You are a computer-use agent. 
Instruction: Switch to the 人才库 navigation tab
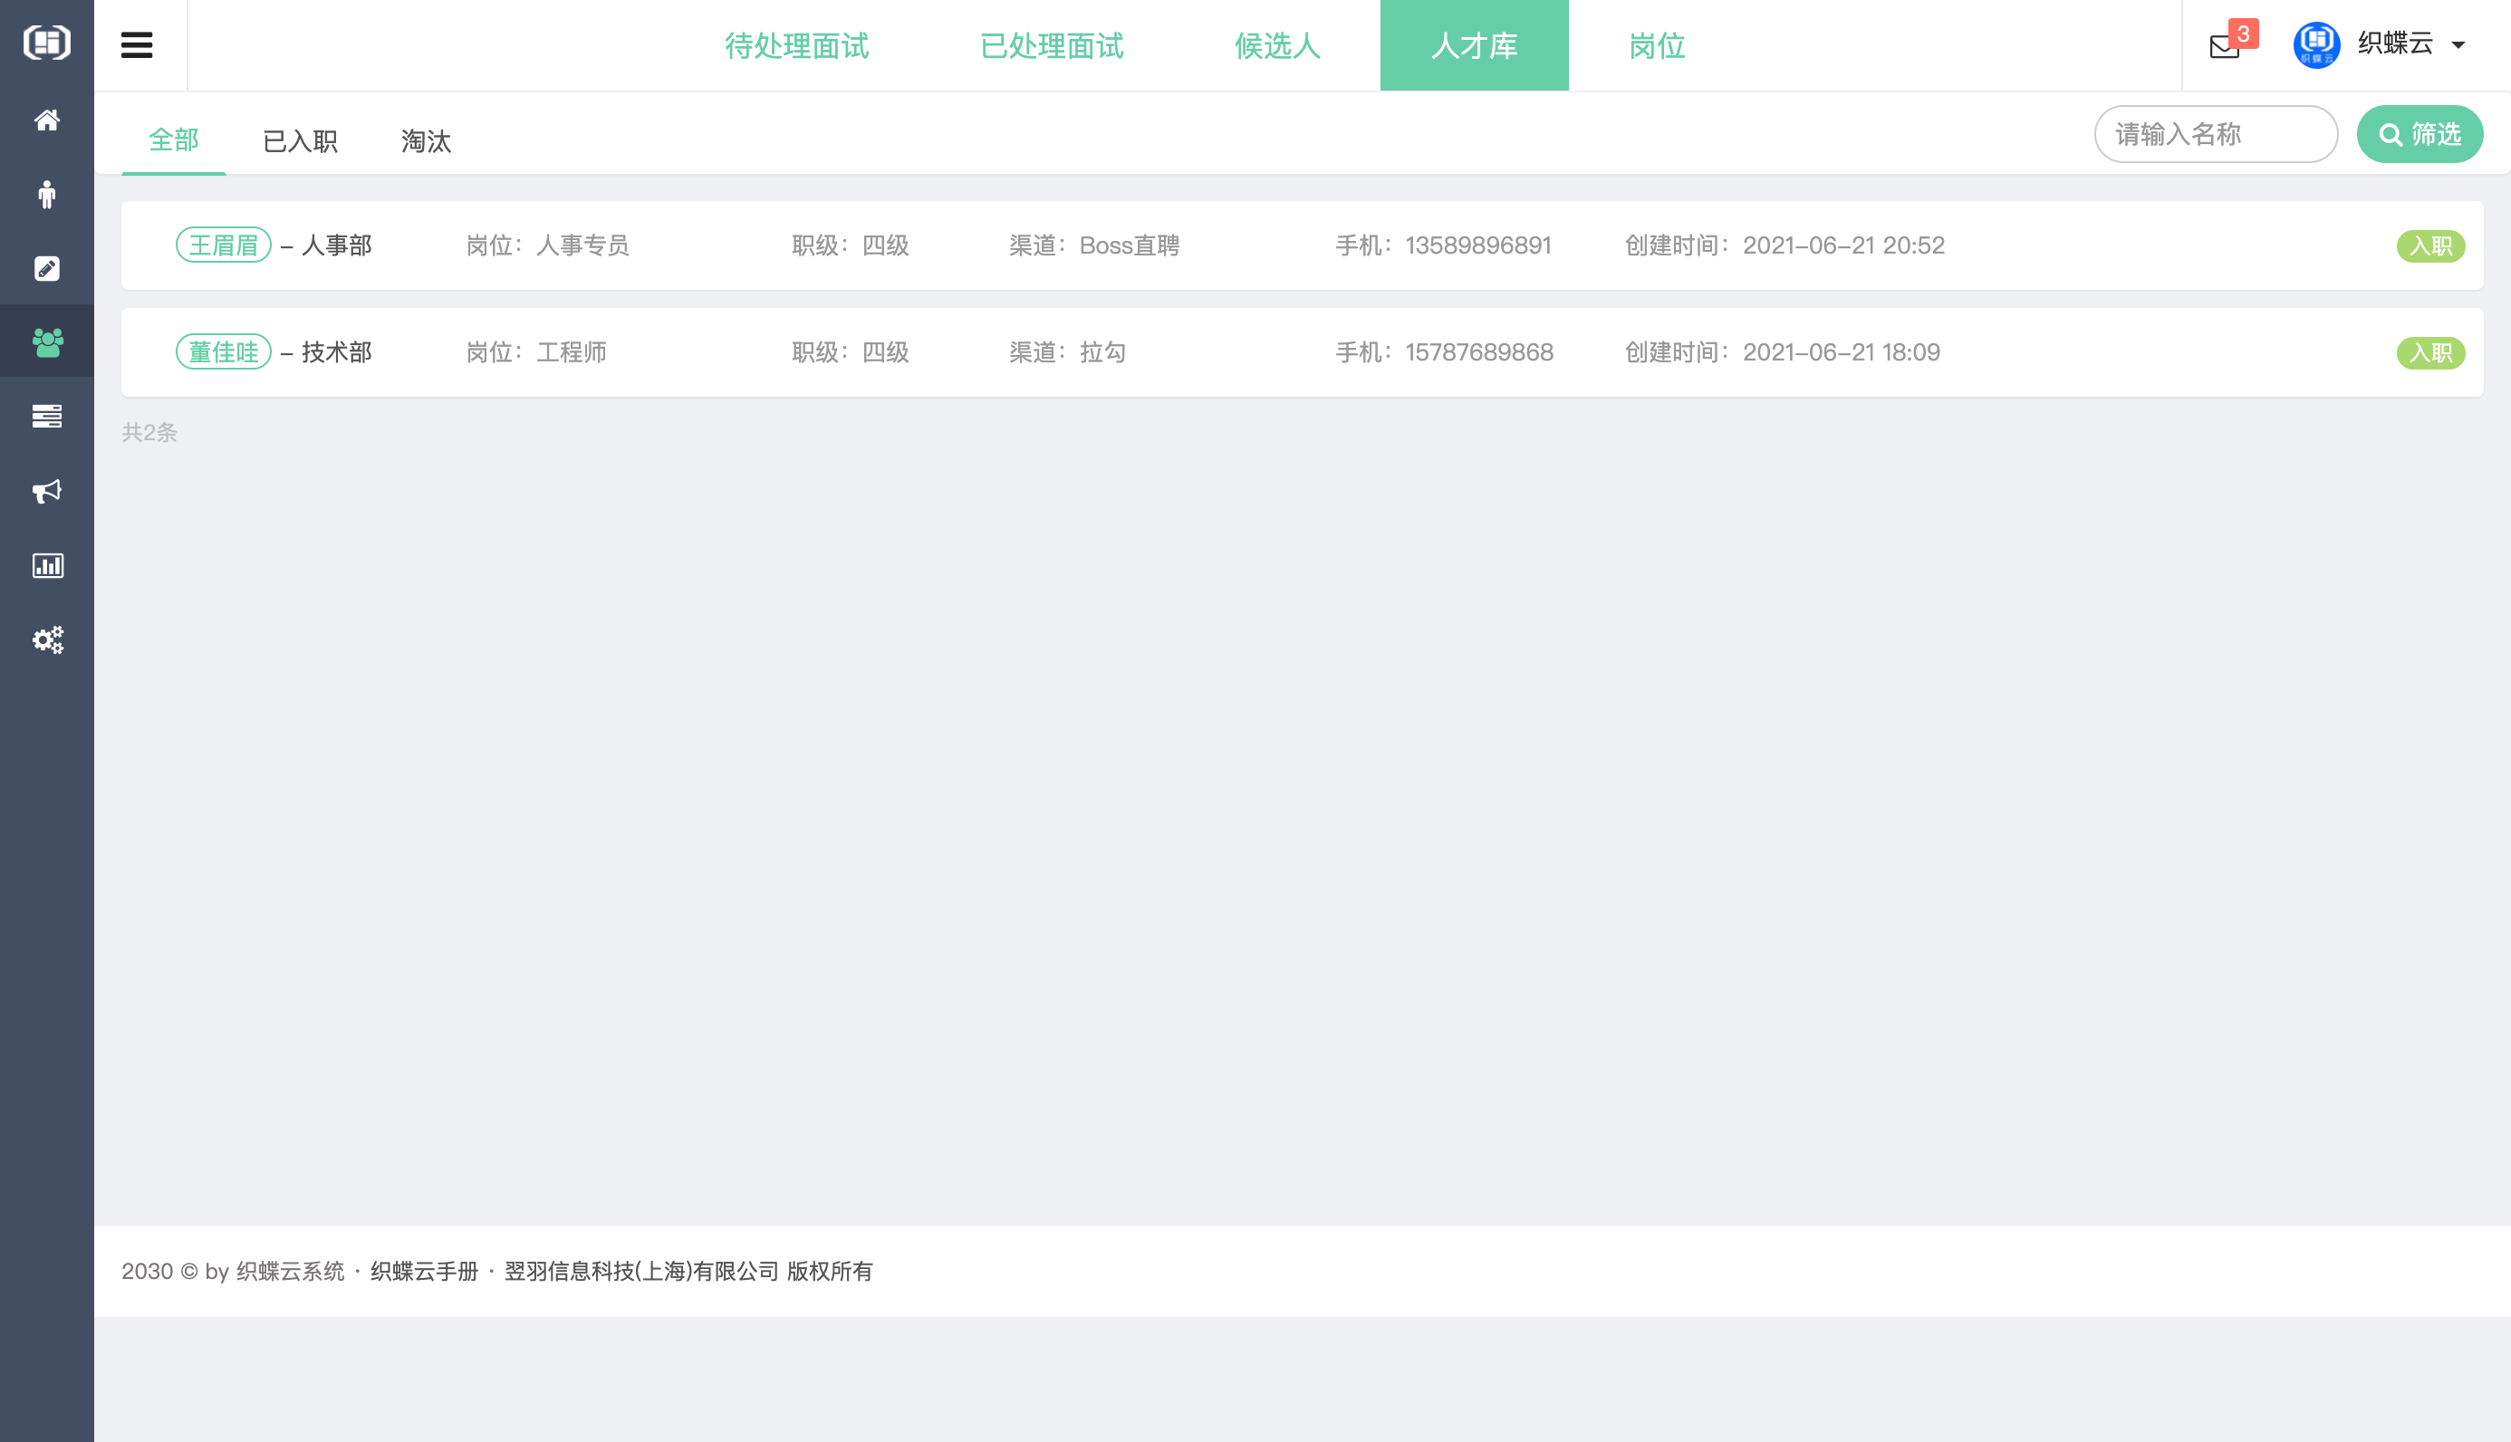(1473, 45)
